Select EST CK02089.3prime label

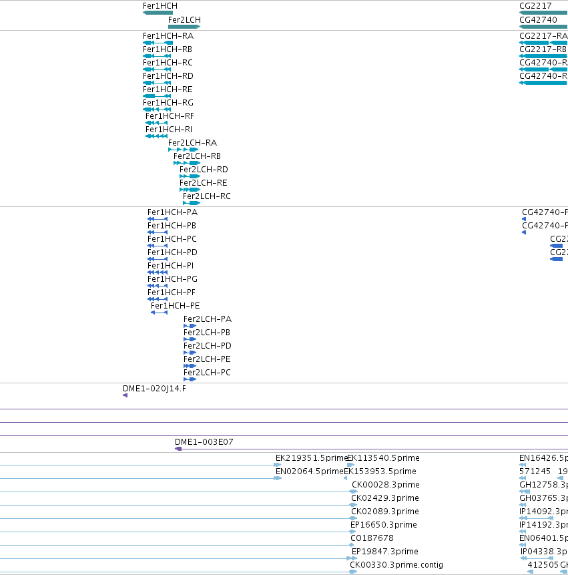[385, 512]
